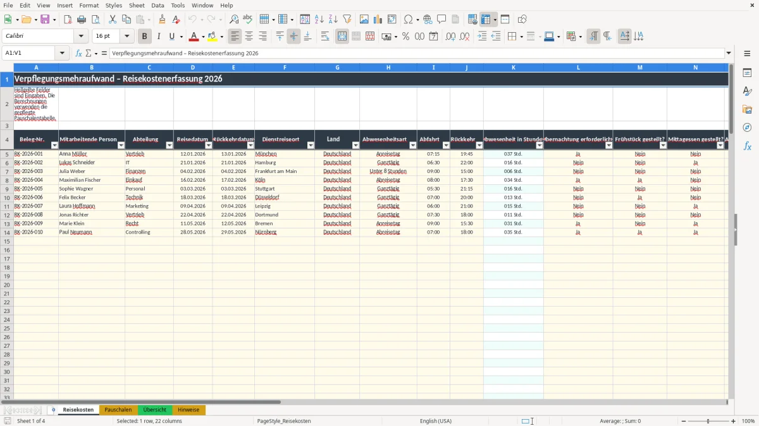Open sidebar Gallery panel

coord(747,109)
